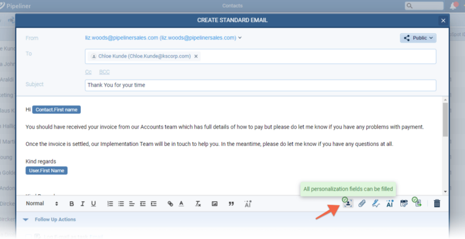Apply italic formatting to text
This screenshot has height=239, width=465.
point(83,204)
